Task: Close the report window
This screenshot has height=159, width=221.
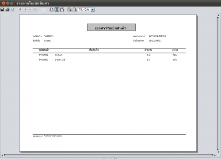Action: (4, 3)
